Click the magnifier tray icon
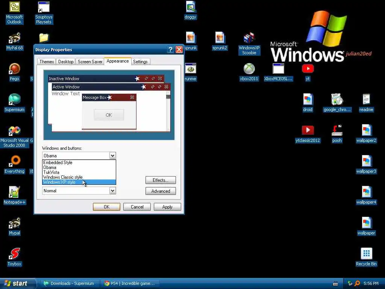The image size is (385, 289). point(358,283)
